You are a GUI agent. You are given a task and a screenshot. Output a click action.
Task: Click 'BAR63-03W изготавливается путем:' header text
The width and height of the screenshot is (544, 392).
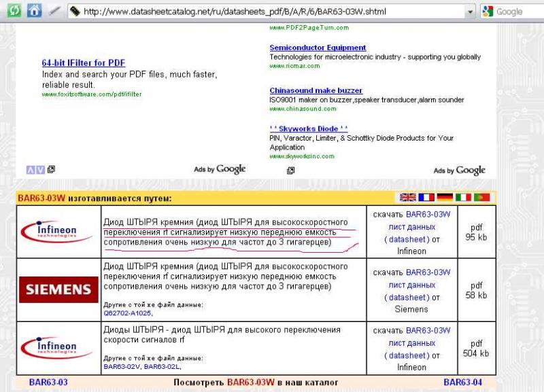click(x=95, y=198)
